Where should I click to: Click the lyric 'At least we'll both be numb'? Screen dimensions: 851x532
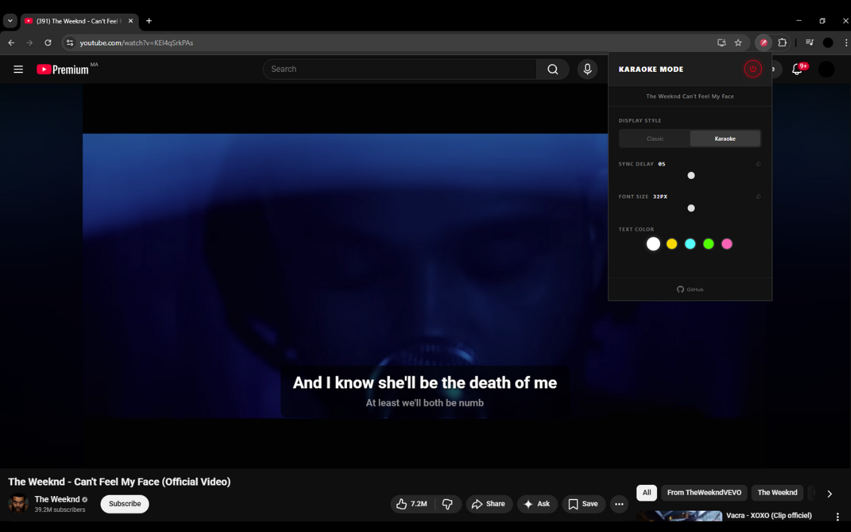point(425,403)
